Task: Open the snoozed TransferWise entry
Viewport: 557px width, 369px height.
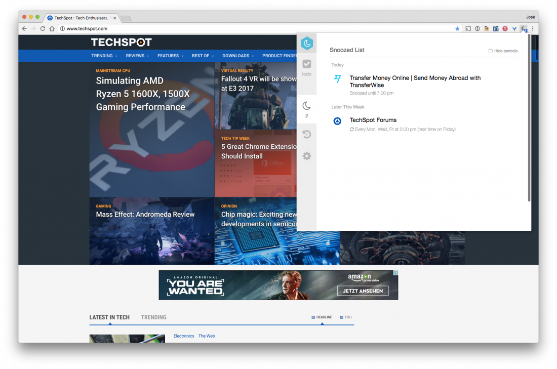Action: [x=415, y=81]
